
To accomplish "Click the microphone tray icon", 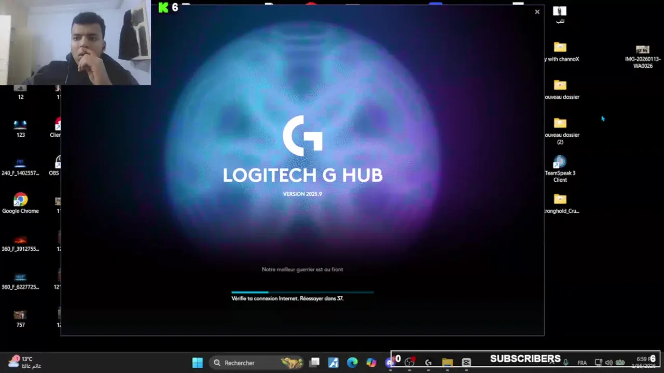I will (x=566, y=363).
